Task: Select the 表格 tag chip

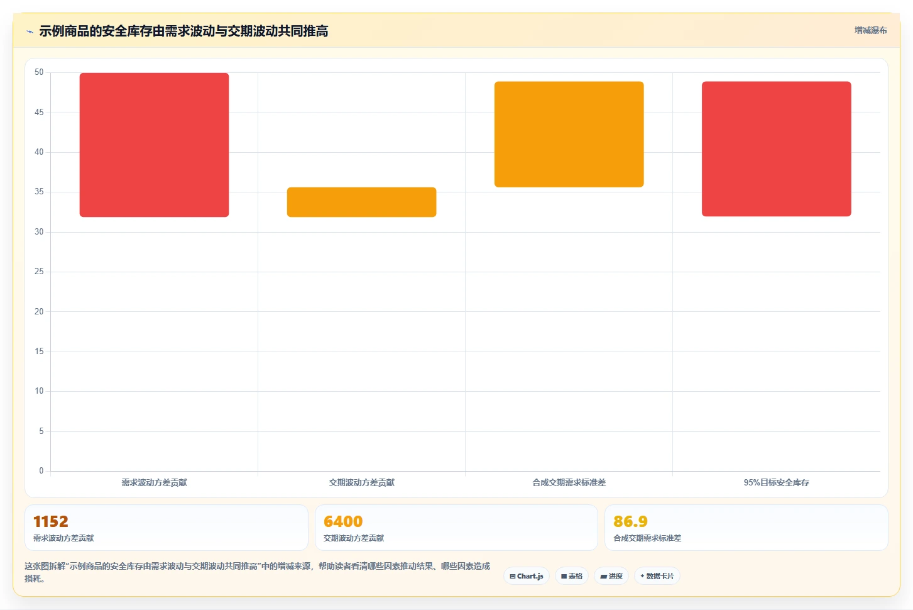Action: (x=572, y=576)
